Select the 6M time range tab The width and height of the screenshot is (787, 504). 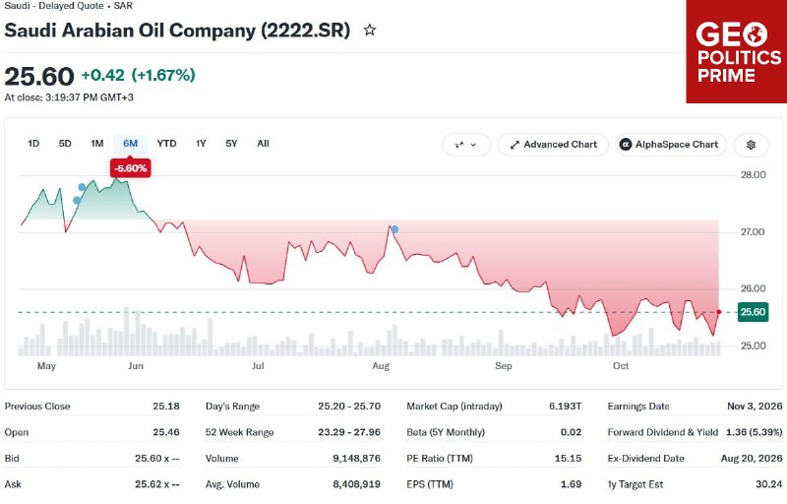click(x=131, y=144)
